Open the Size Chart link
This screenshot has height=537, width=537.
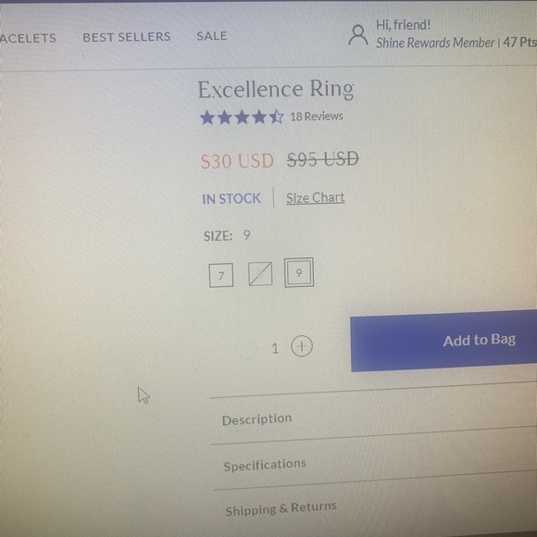point(316,198)
